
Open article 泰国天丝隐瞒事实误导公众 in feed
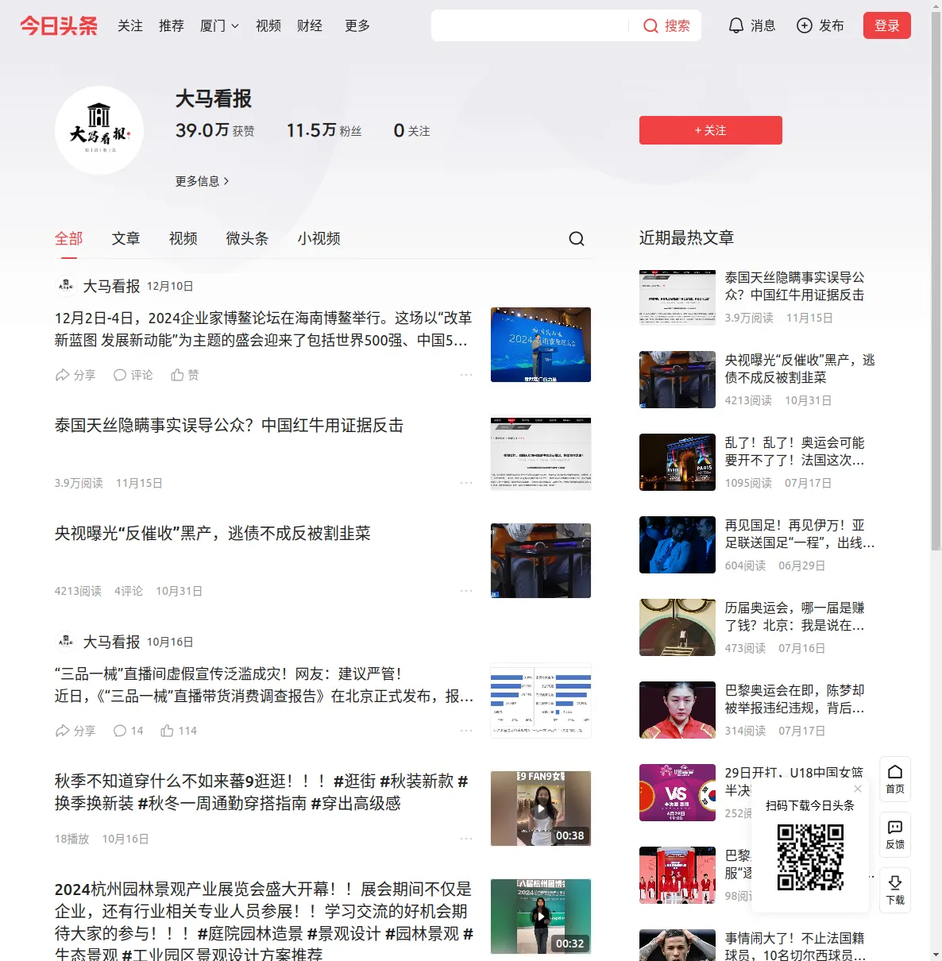coord(229,426)
